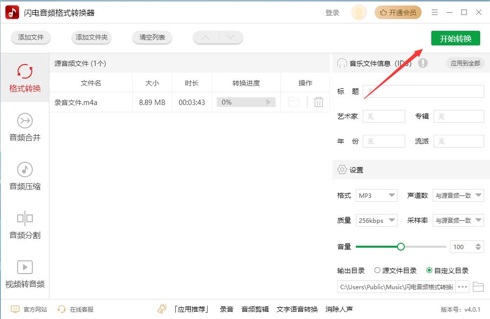
Task: Open the hamburger menu near window controls
Action: [435, 12]
